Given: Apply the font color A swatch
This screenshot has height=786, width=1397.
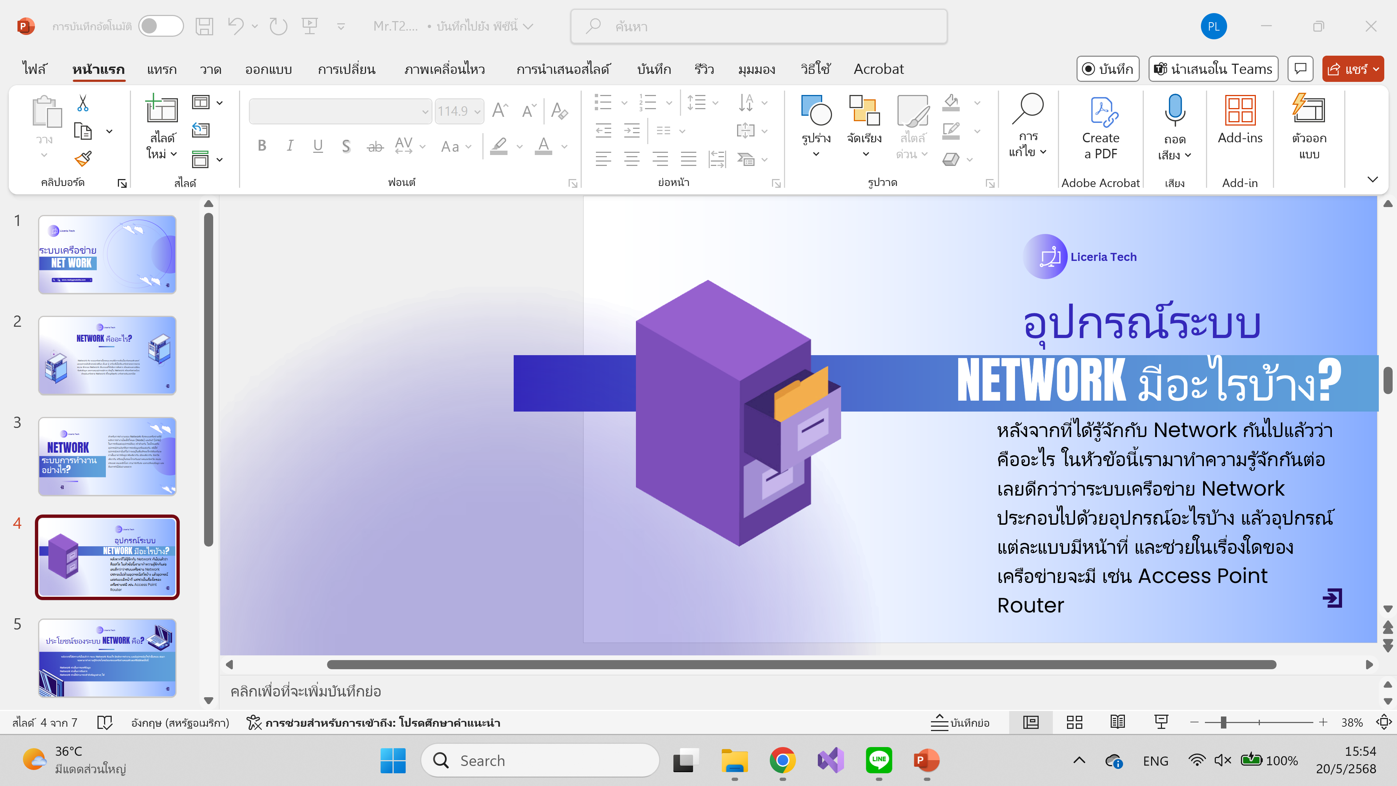Looking at the screenshot, I should 544,146.
